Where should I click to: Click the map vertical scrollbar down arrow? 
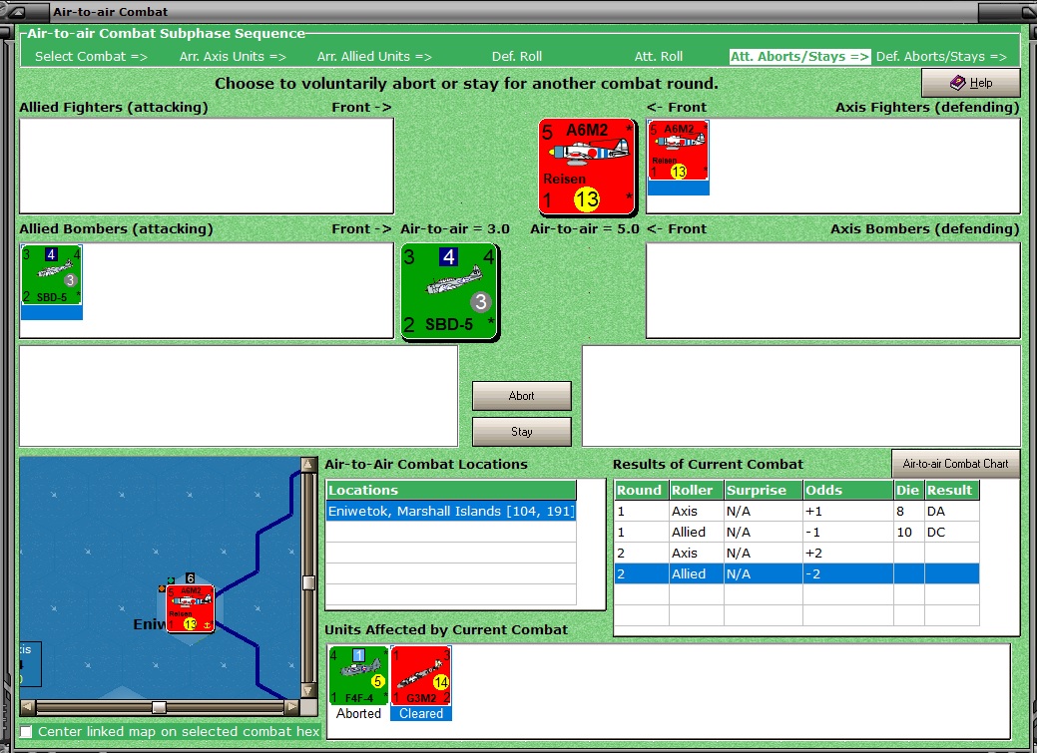point(308,691)
